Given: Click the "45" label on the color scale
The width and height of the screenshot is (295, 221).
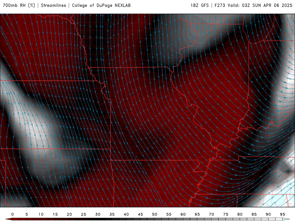Looking at the screenshot, I should coord(140,214).
